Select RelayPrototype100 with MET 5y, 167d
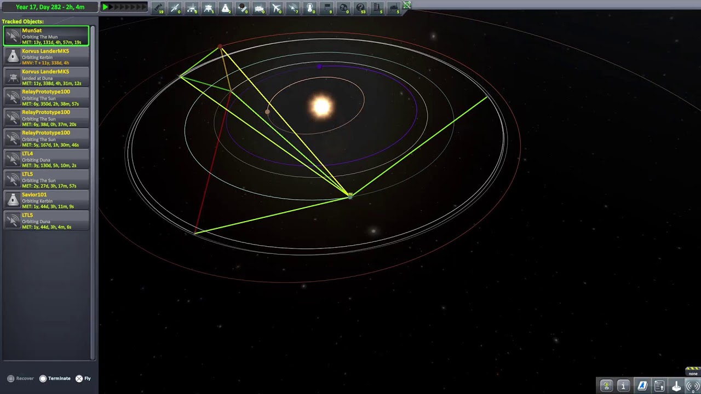 [46, 138]
